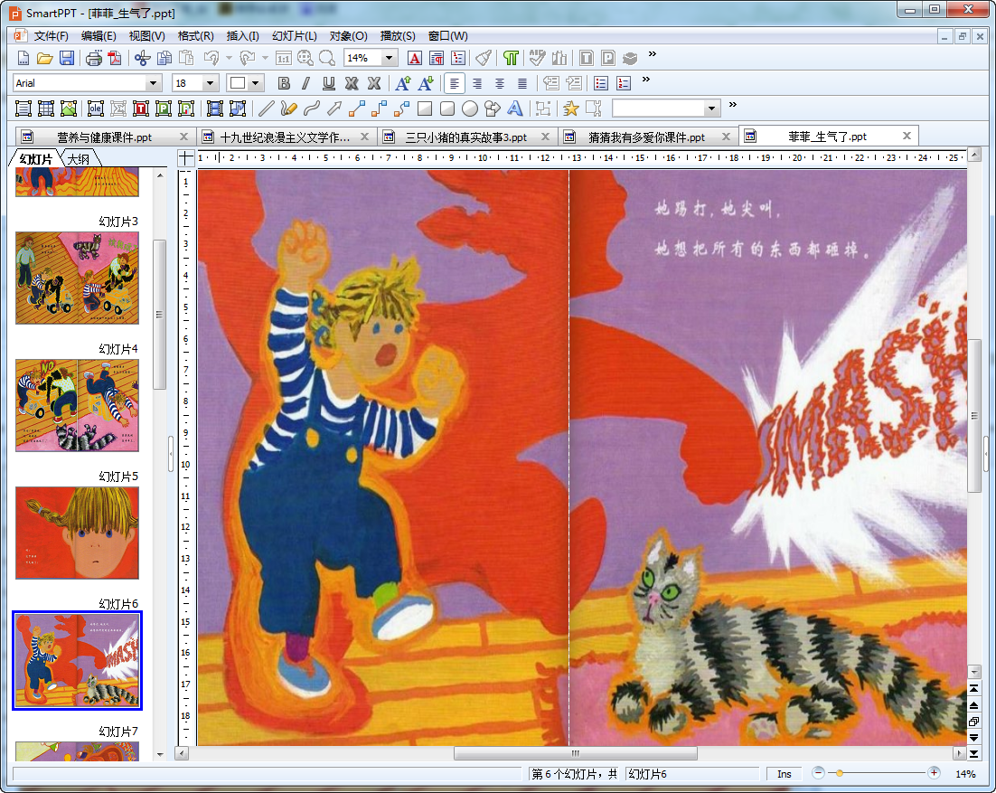Viewport: 996px width, 793px height.
Task: Print the presentation with printer icon
Action: (94, 59)
